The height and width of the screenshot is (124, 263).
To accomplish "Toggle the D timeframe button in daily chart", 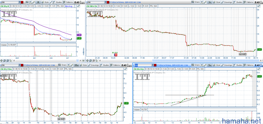I will tap(39, 2).
